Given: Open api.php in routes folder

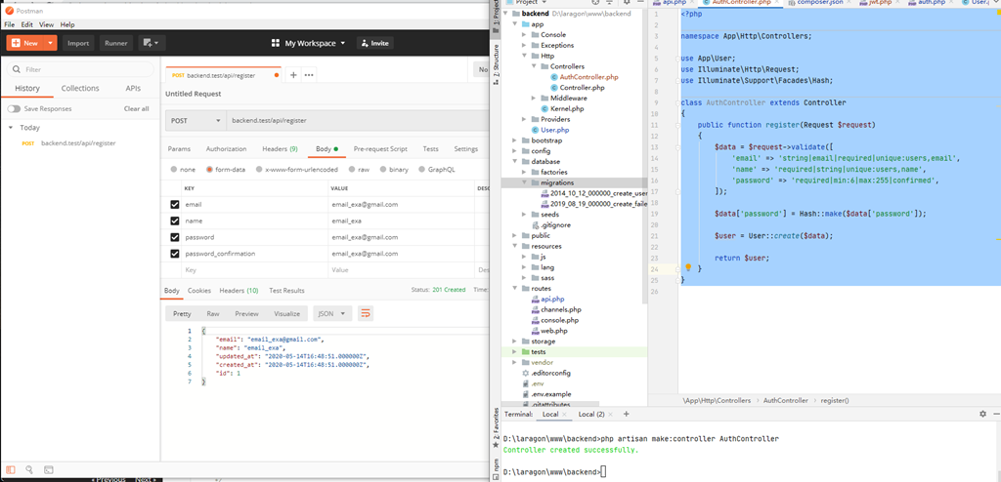Looking at the screenshot, I should pyautogui.click(x=552, y=299).
